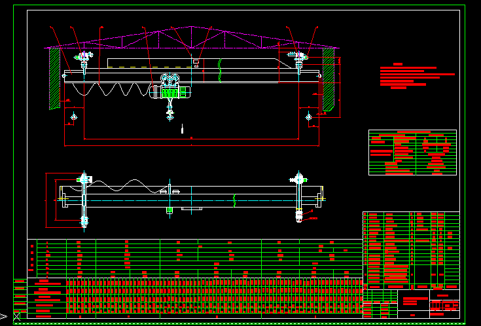
Task: Pick the left green hatched wall column
Action: [x=54, y=79]
